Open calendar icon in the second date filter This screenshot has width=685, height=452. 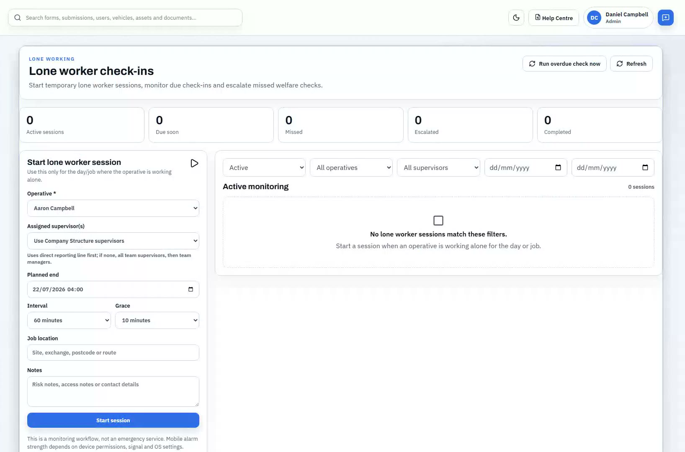tap(645, 167)
